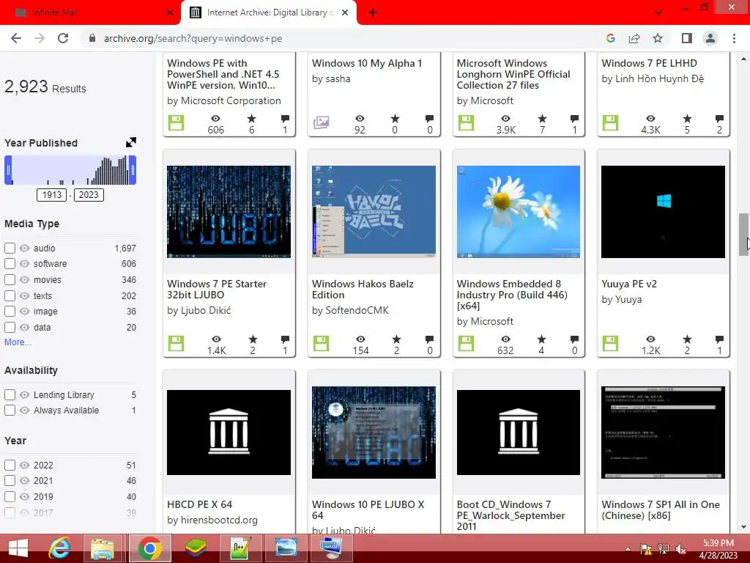Open the Chrome profile menu
Screen dimensions: 750x563
tap(710, 38)
